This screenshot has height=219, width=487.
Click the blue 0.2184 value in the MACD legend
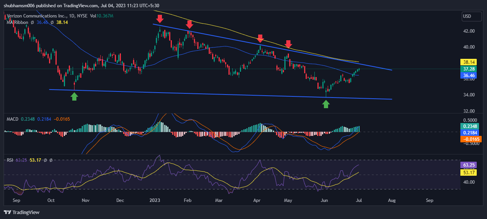44,119
